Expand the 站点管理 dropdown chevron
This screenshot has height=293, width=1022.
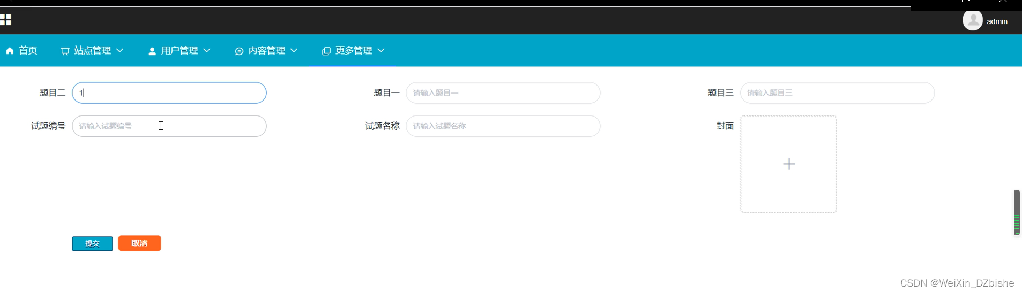tap(120, 50)
